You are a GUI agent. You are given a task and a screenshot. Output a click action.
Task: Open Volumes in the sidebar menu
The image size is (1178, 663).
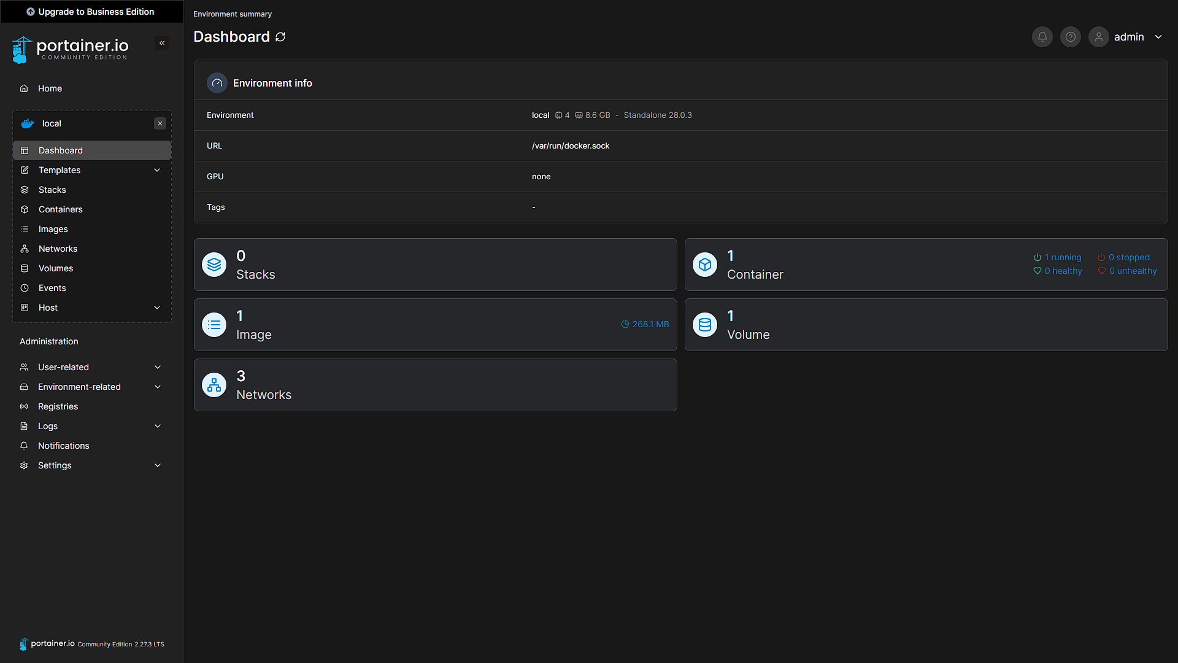tap(92, 268)
